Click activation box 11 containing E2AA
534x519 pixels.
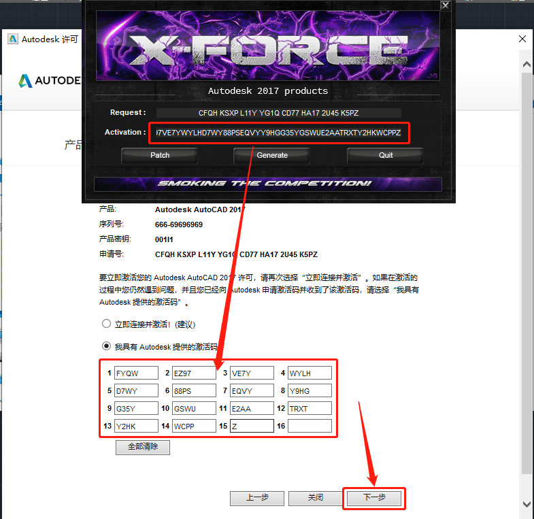(x=252, y=408)
